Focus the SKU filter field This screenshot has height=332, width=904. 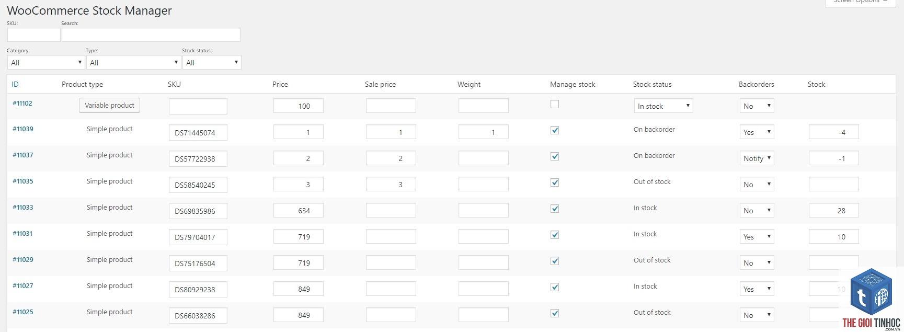coord(34,35)
